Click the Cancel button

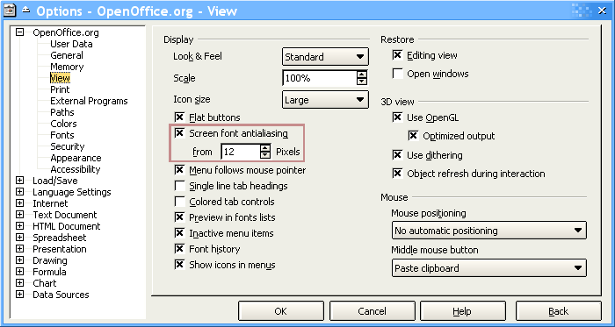pos(372,311)
